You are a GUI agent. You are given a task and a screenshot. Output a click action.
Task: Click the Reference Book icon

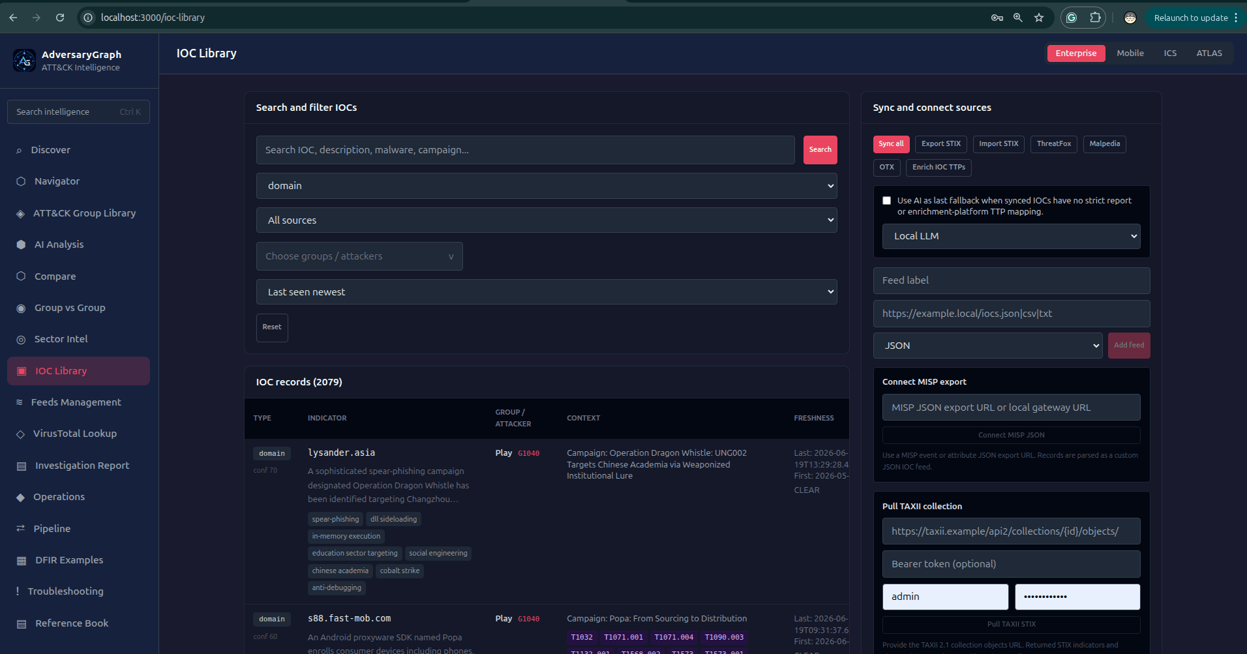pos(22,624)
